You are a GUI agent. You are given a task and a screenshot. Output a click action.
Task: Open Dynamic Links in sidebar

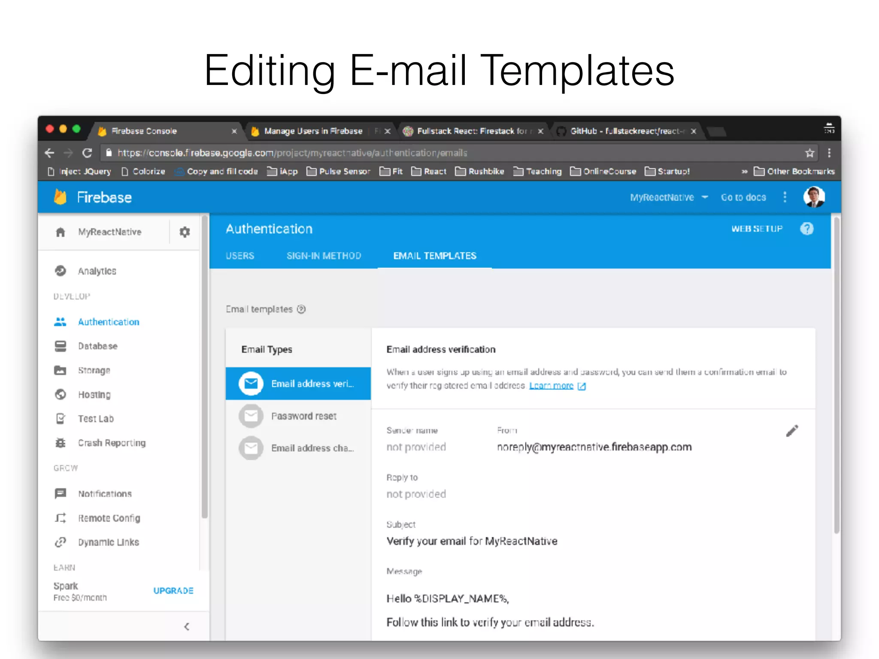(97, 542)
